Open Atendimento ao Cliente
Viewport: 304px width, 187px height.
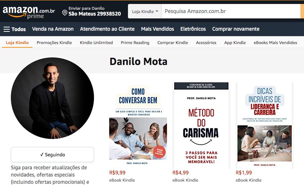click(x=107, y=29)
